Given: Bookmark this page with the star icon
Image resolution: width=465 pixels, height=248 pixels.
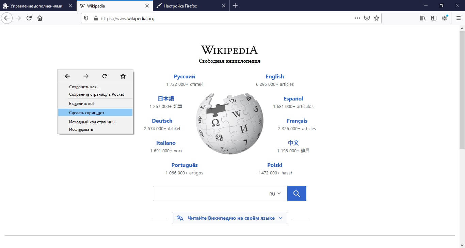Looking at the screenshot, I should 376,18.
